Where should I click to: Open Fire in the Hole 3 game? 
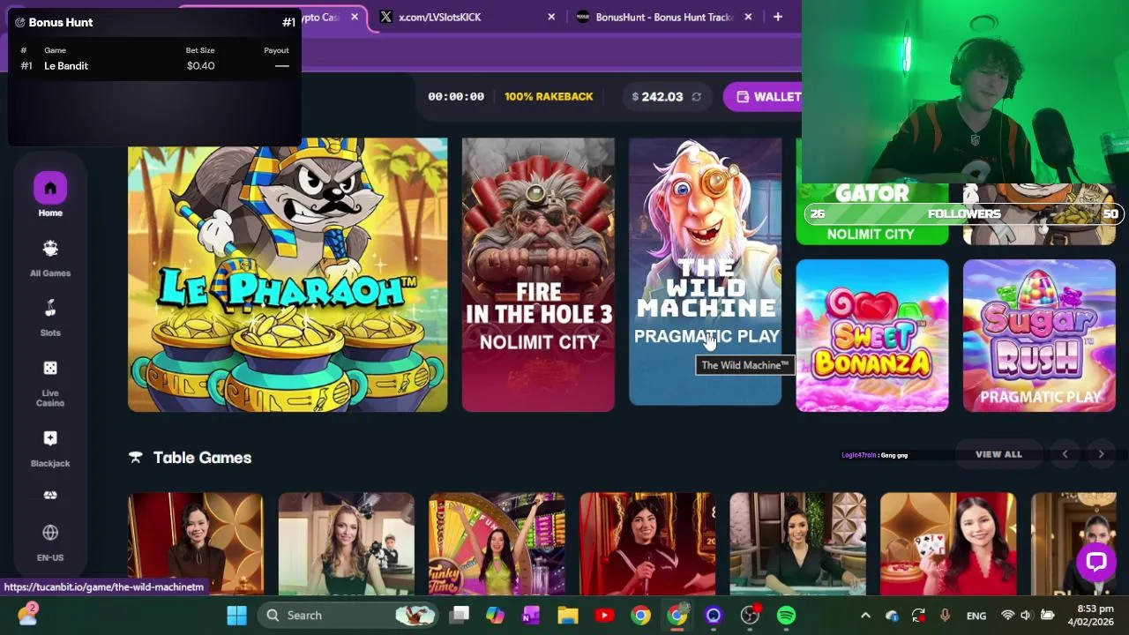point(538,274)
